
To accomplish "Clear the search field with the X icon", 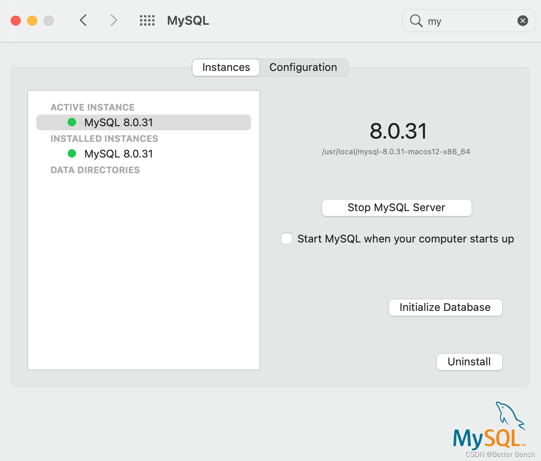I will coord(522,21).
